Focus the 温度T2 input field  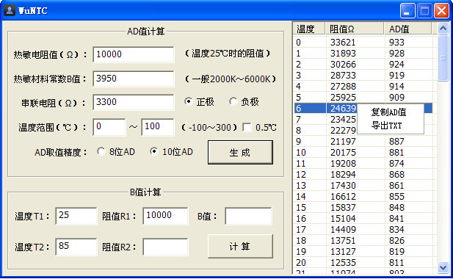(x=76, y=247)
